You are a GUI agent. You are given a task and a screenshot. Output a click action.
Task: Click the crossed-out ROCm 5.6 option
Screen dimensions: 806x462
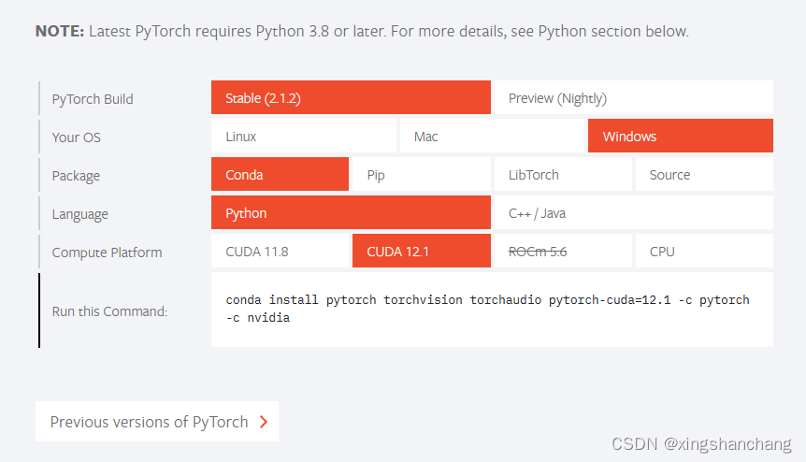[x=562, y=252]
